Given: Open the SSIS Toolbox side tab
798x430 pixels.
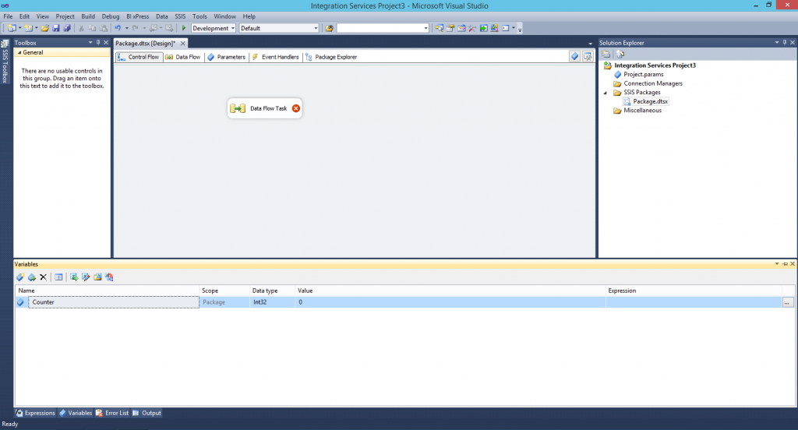Looking at the screenshot, I should coord(5,61).
